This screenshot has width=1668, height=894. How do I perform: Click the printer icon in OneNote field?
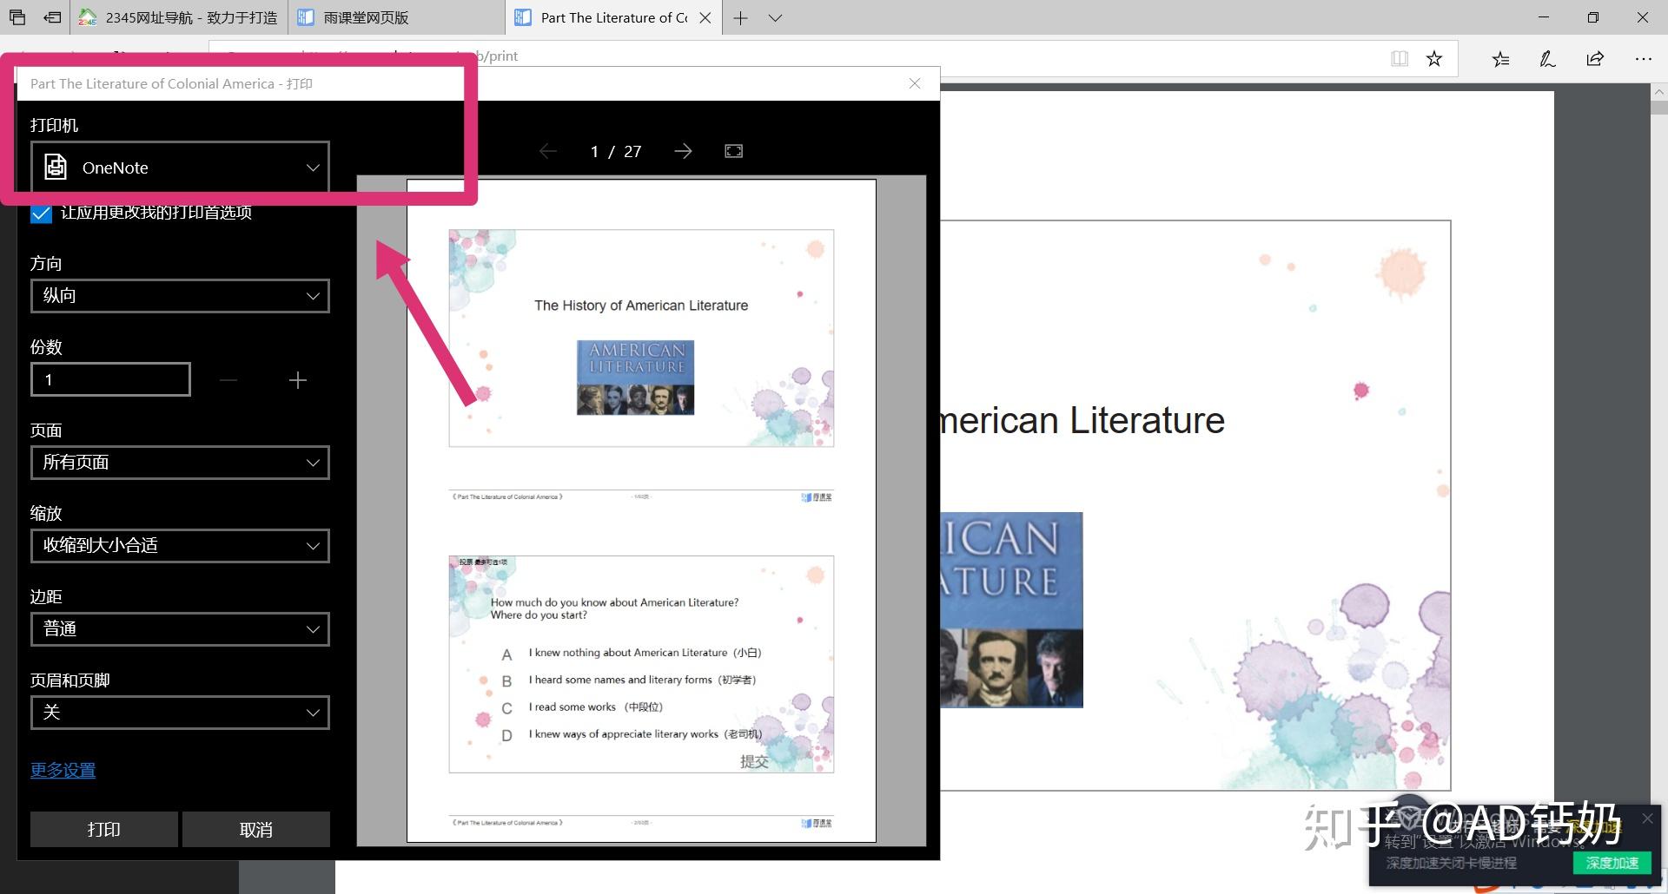[56, 167]
